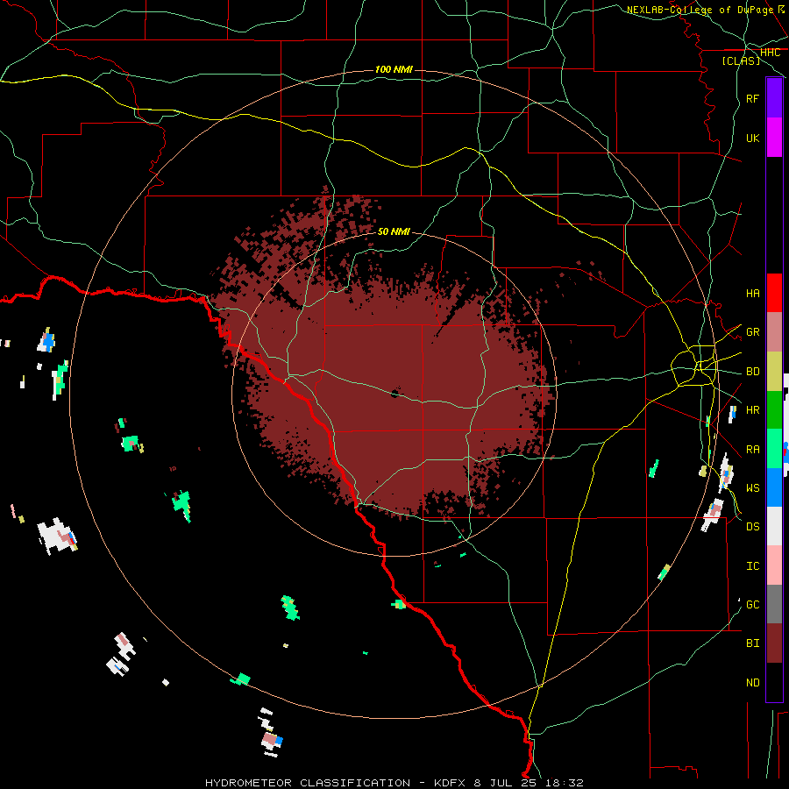Select the light pink IC legend swatch
Viewport: 789px width, 789px height.
point(774,565)
